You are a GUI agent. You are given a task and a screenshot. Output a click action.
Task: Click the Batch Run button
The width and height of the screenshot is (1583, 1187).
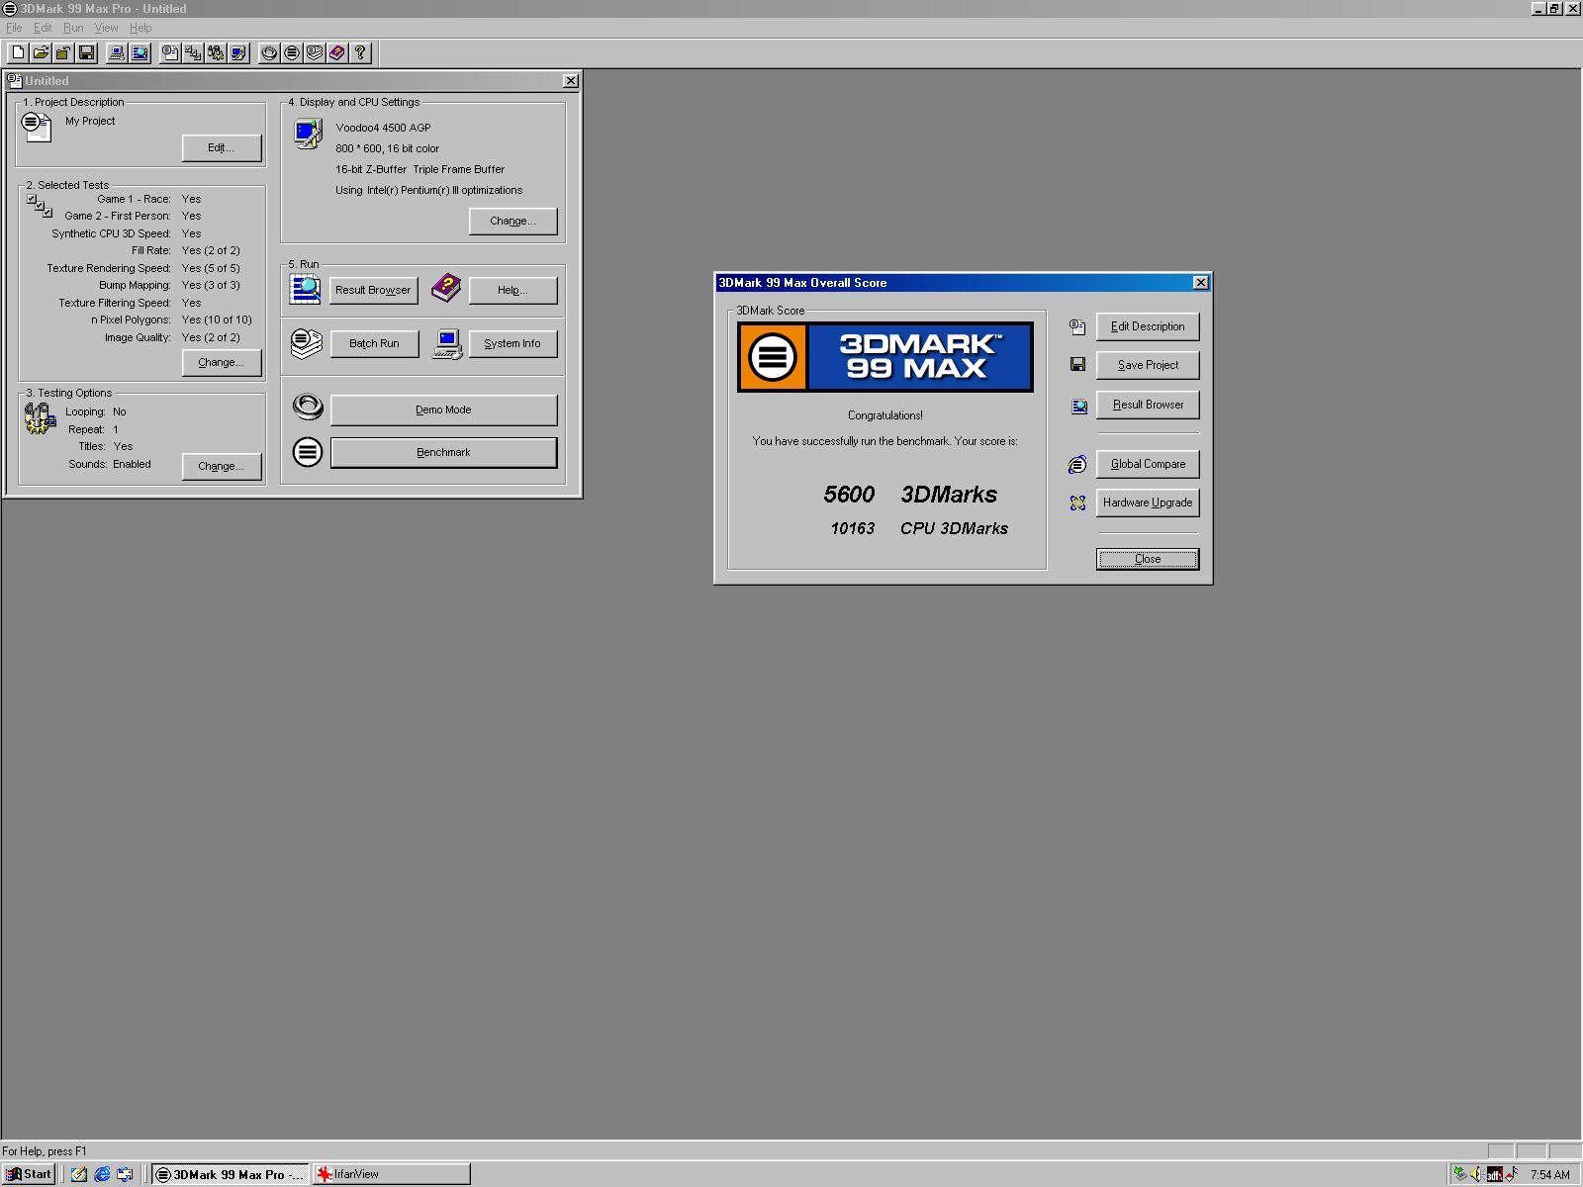pyautogui.click(x=374, y=343)
